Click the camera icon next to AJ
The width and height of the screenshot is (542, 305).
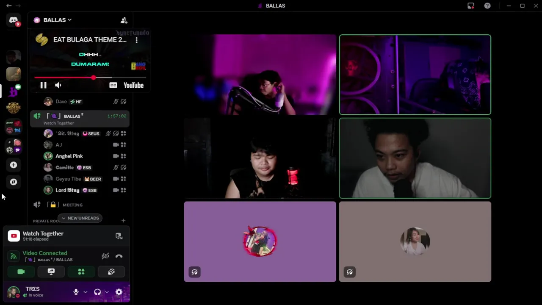[x=116, y=144]
